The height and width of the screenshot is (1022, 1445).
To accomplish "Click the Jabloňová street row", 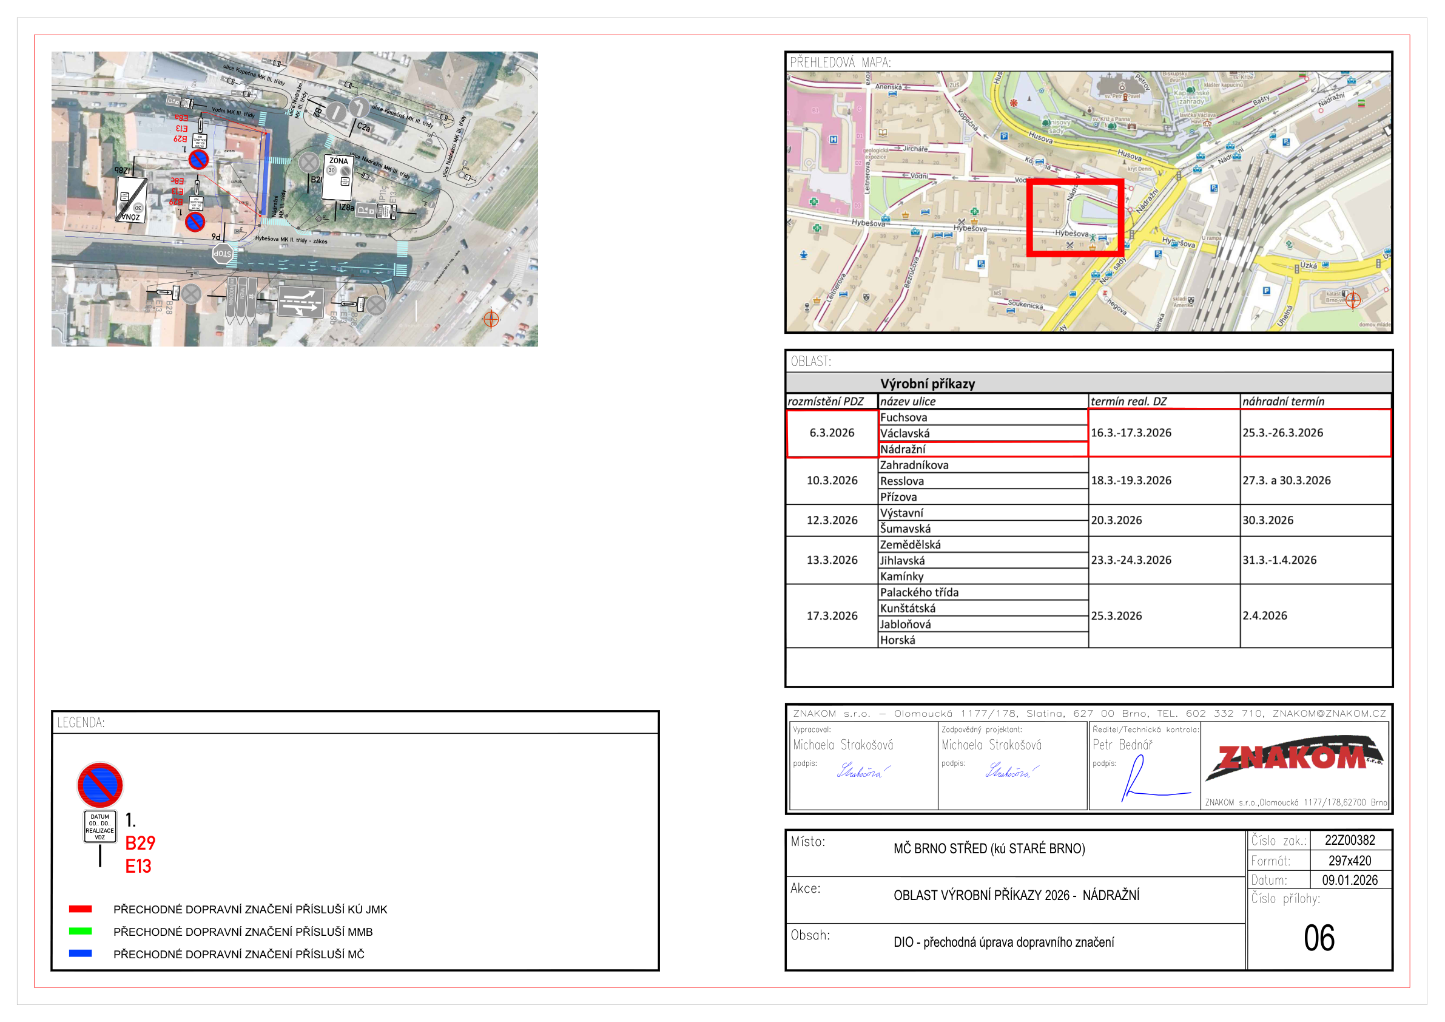I will pyautogui.click(x=983, y=624).
